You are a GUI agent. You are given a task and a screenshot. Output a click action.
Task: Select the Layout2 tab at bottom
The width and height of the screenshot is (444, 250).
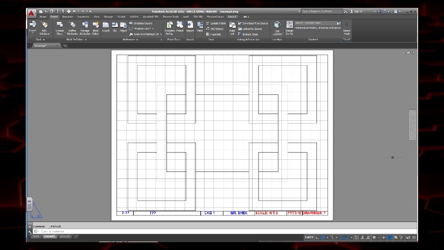(65, 236)
